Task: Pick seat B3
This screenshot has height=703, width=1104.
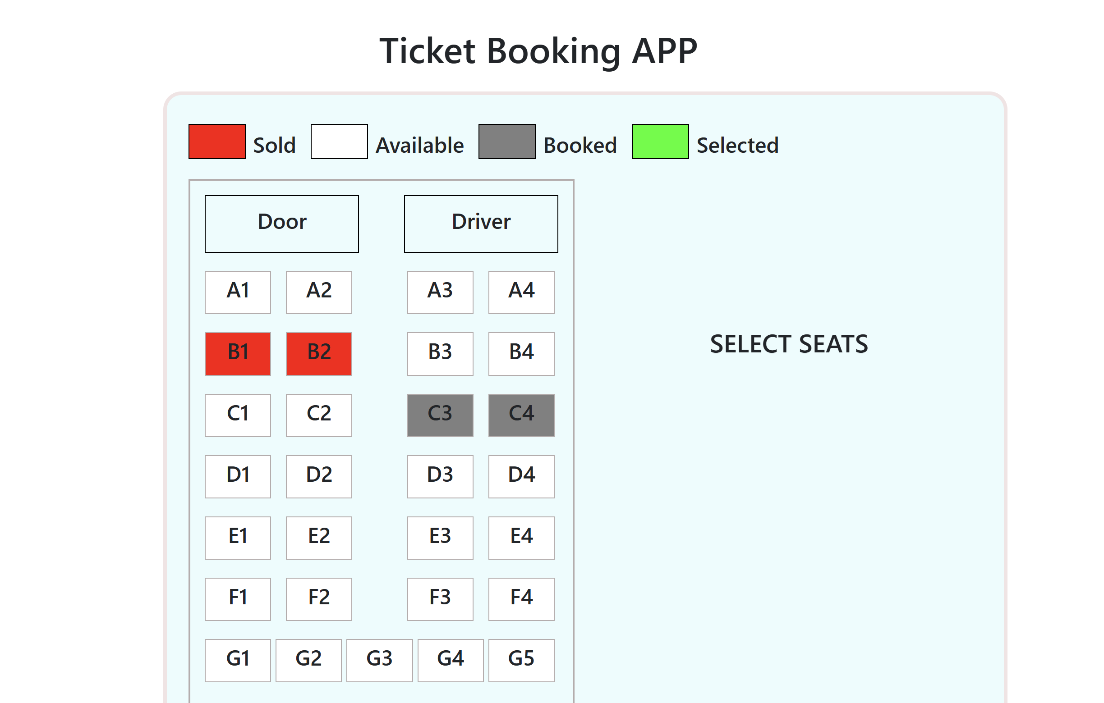Action: click(x=440, y=354)
